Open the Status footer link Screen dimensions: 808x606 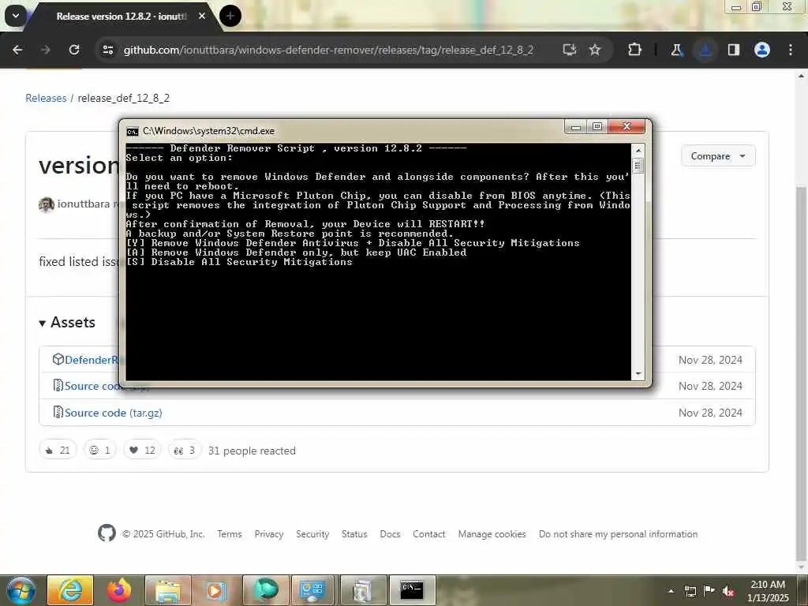354,534
